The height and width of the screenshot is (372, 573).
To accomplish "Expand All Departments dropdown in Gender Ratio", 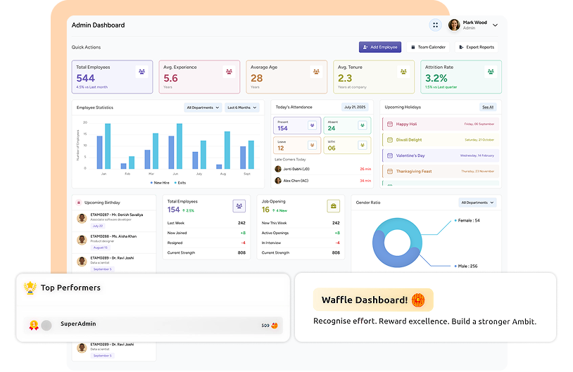I will (477, 203).
